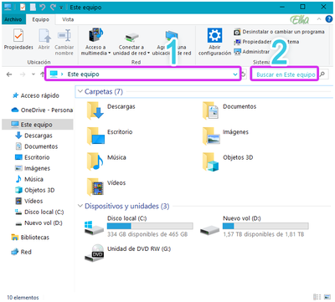Select Imágenes in the navigation pane
The width and height of the screenshot is (335, 302).
33,168
